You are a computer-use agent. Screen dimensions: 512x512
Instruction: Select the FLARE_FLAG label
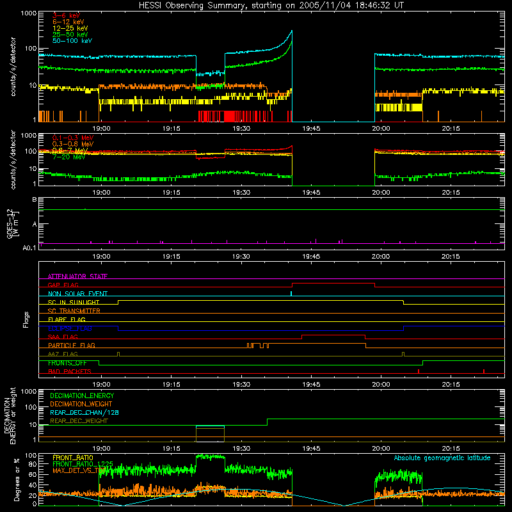[67, 319]
